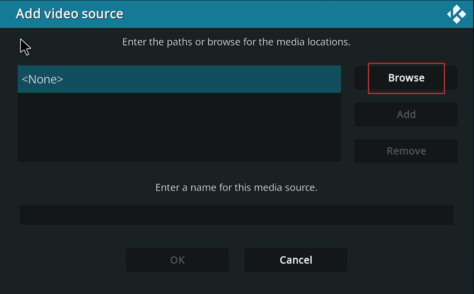Screen dimensions: 474x294
Task: Click the "Enter a name for this media source" label
Action: [236, 188]
